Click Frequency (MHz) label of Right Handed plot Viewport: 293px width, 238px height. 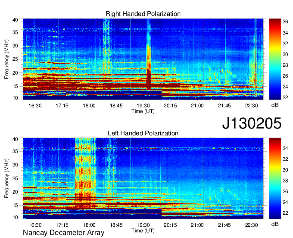6,59
